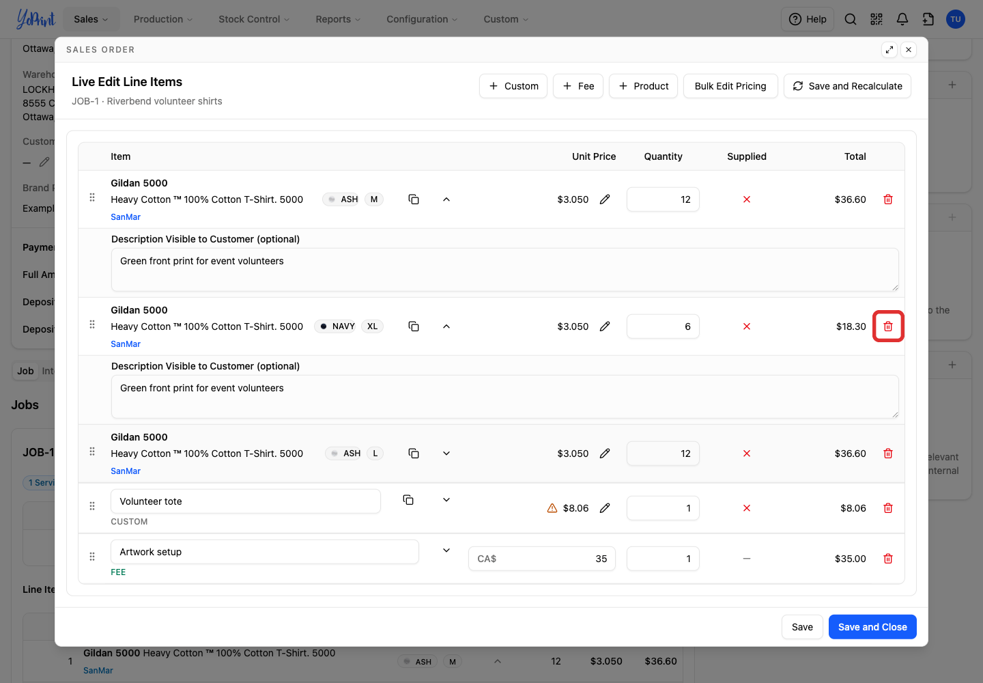This screenshot has height=683, width=983.
Task: Duplicate the ASH M line item
Action: point(414,199)
